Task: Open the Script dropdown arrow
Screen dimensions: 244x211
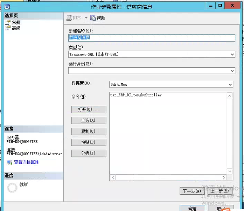Action: coord(86,18)
